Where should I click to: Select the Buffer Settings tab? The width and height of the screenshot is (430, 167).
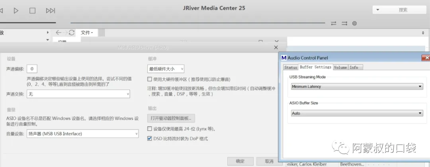[315, 67]
